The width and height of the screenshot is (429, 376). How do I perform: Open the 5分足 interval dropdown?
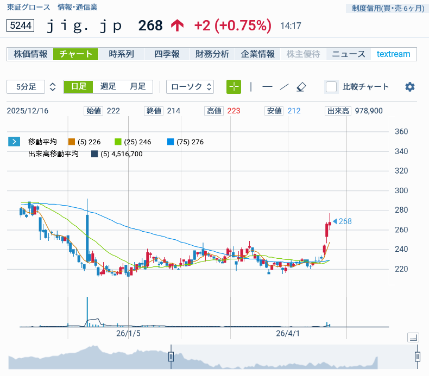31,87
